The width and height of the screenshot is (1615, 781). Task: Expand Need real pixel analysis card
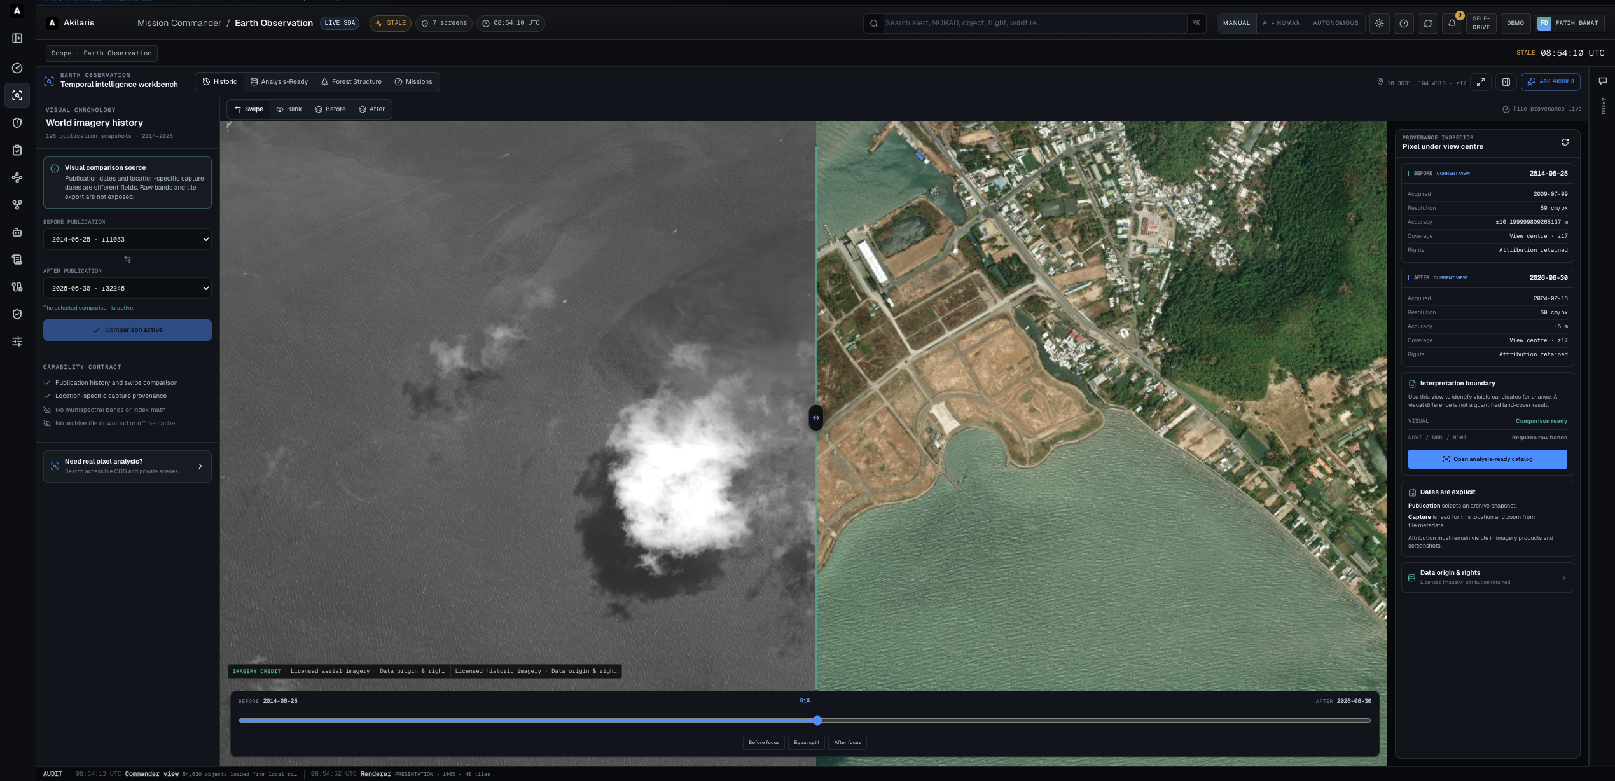(127, 466)
